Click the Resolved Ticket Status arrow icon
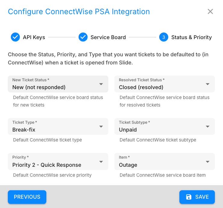The width and height of the screenshot is (223, 208). (x=208, y=84)
